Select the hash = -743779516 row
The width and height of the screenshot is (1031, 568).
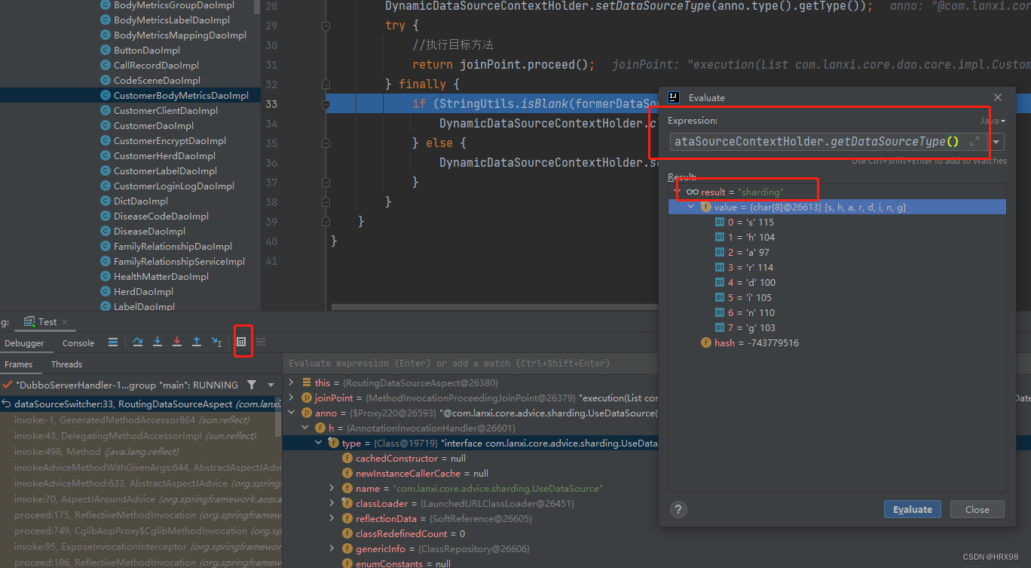[x=837, y=342]
